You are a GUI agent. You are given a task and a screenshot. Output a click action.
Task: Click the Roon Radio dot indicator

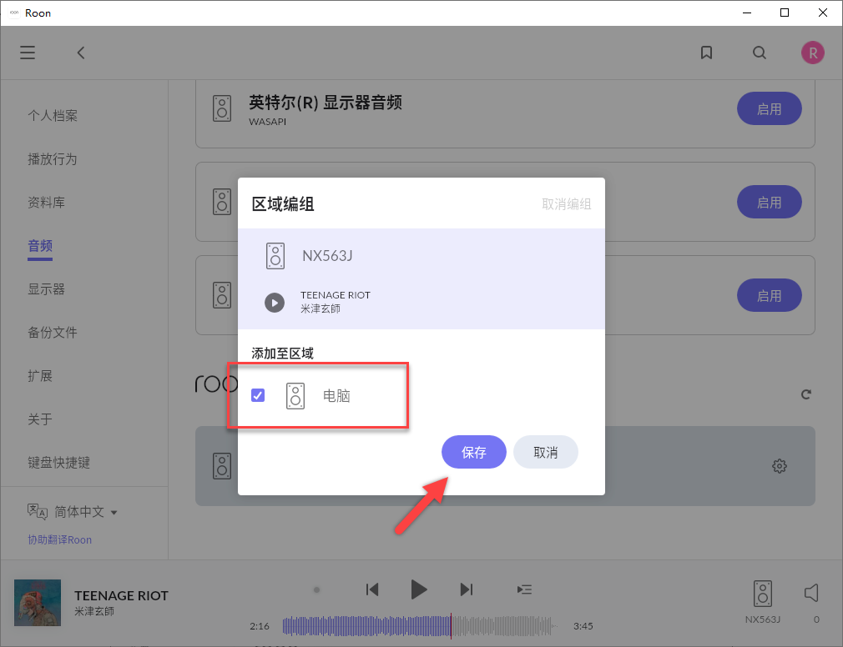[x=316, y=589]
